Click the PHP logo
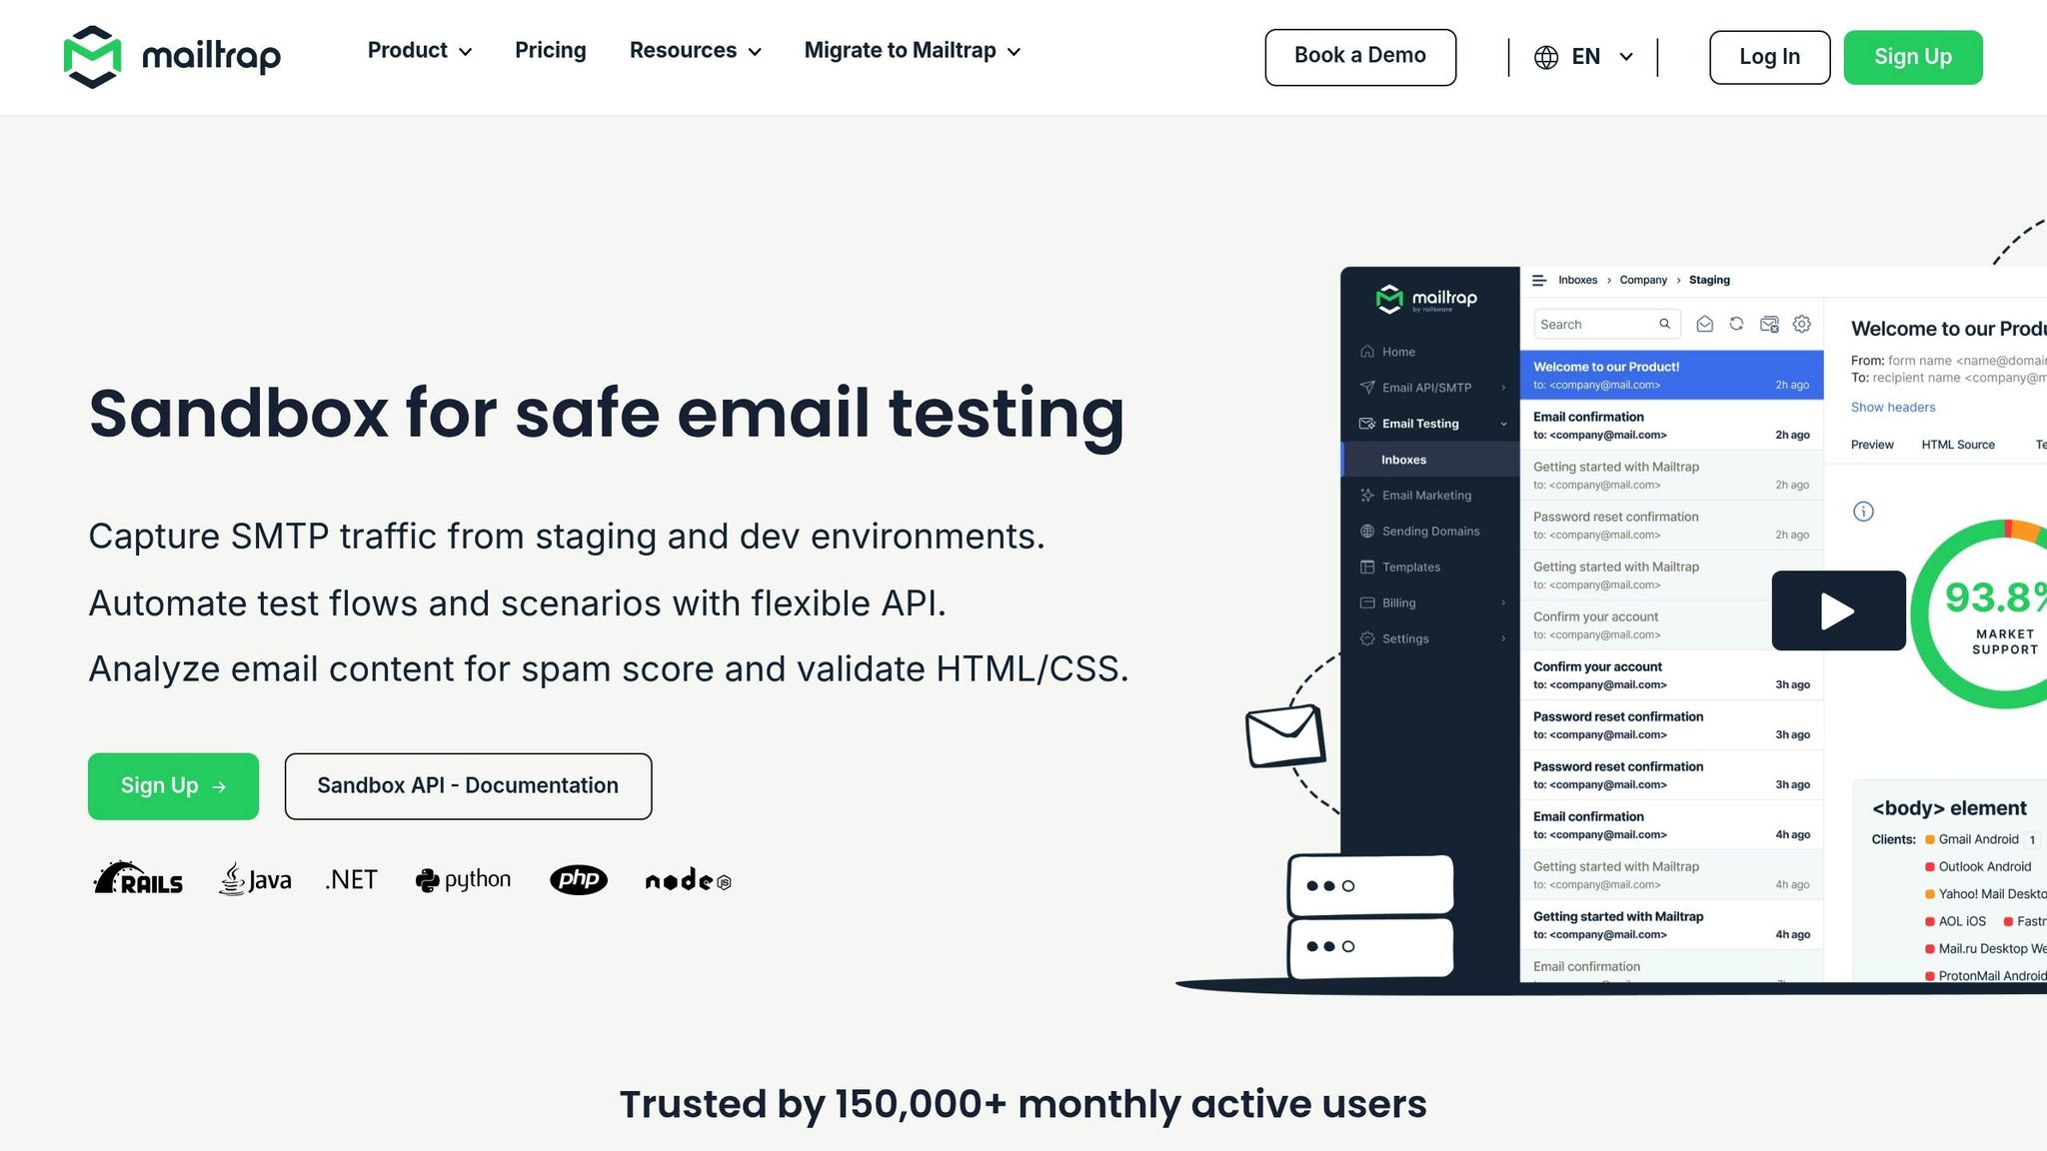Viewport: 2047px width, 1151px height. (x=579, y=879)
